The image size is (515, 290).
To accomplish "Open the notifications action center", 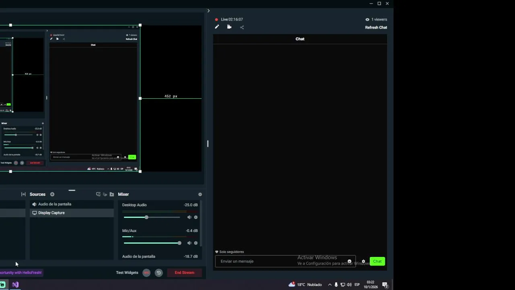I will click(x=385, y=285).
